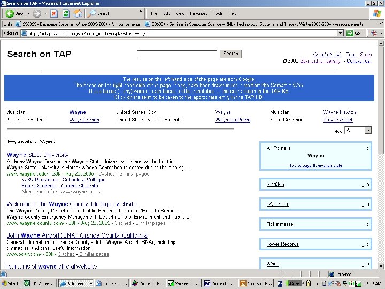Click the Windows Start button
The height and width of the screenshot is (289, 385).
point(11,283)
